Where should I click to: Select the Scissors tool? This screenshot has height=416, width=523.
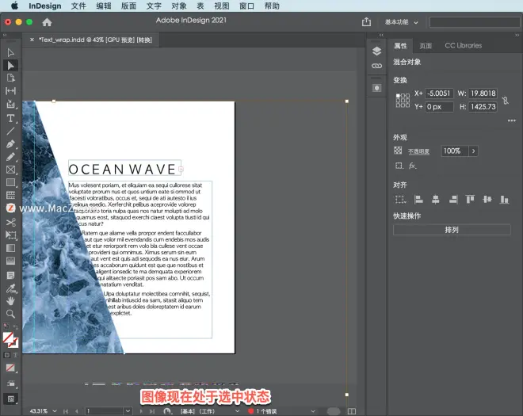pyautogui.click(x=10, y=222)
